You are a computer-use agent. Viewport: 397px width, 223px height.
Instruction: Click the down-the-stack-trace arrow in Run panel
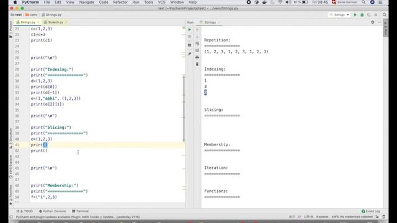(x=197, y=37)
